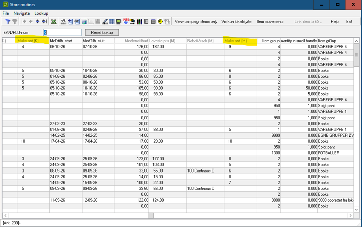Select cell with Medlemstilbud 122,00
The image size is (362, 227).
[132, 200]
